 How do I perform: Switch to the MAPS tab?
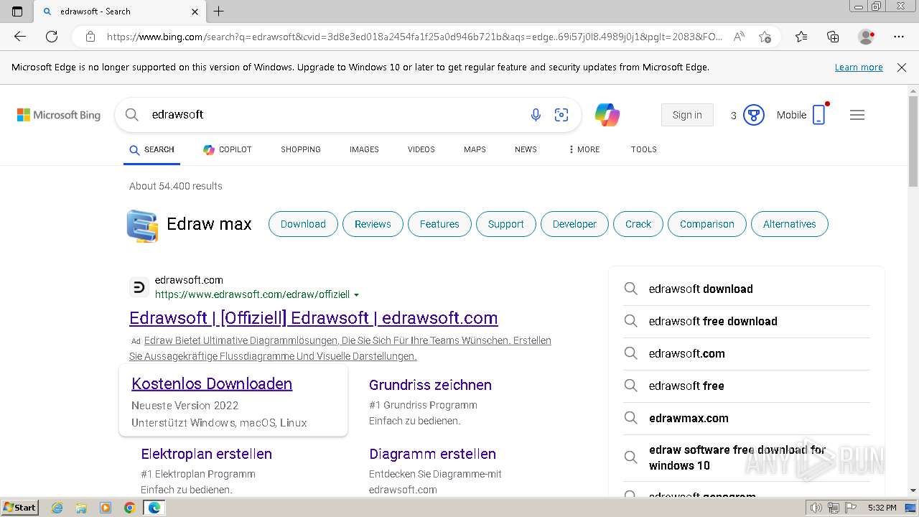(x=475, y=149)
